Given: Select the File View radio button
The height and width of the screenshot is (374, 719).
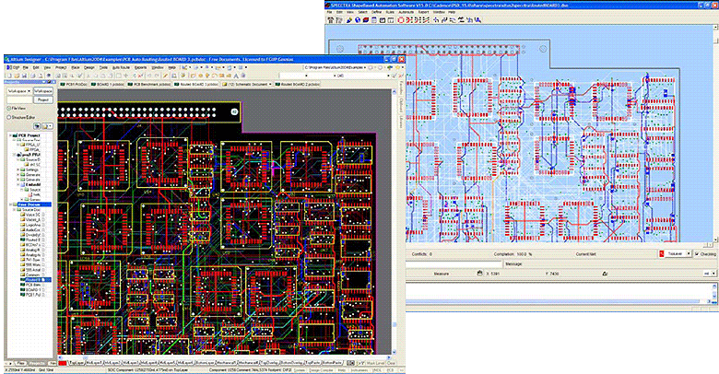Looking at the screenshot, I should point(8,109).
